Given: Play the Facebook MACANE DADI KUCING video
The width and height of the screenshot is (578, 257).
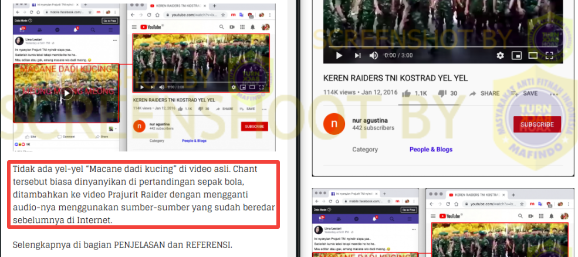Looking at the screenshot, I should [66, 93].
